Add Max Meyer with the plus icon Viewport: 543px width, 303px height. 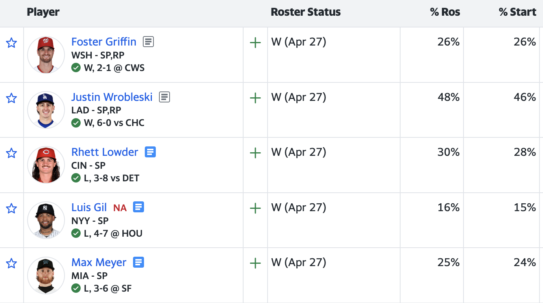255,263
